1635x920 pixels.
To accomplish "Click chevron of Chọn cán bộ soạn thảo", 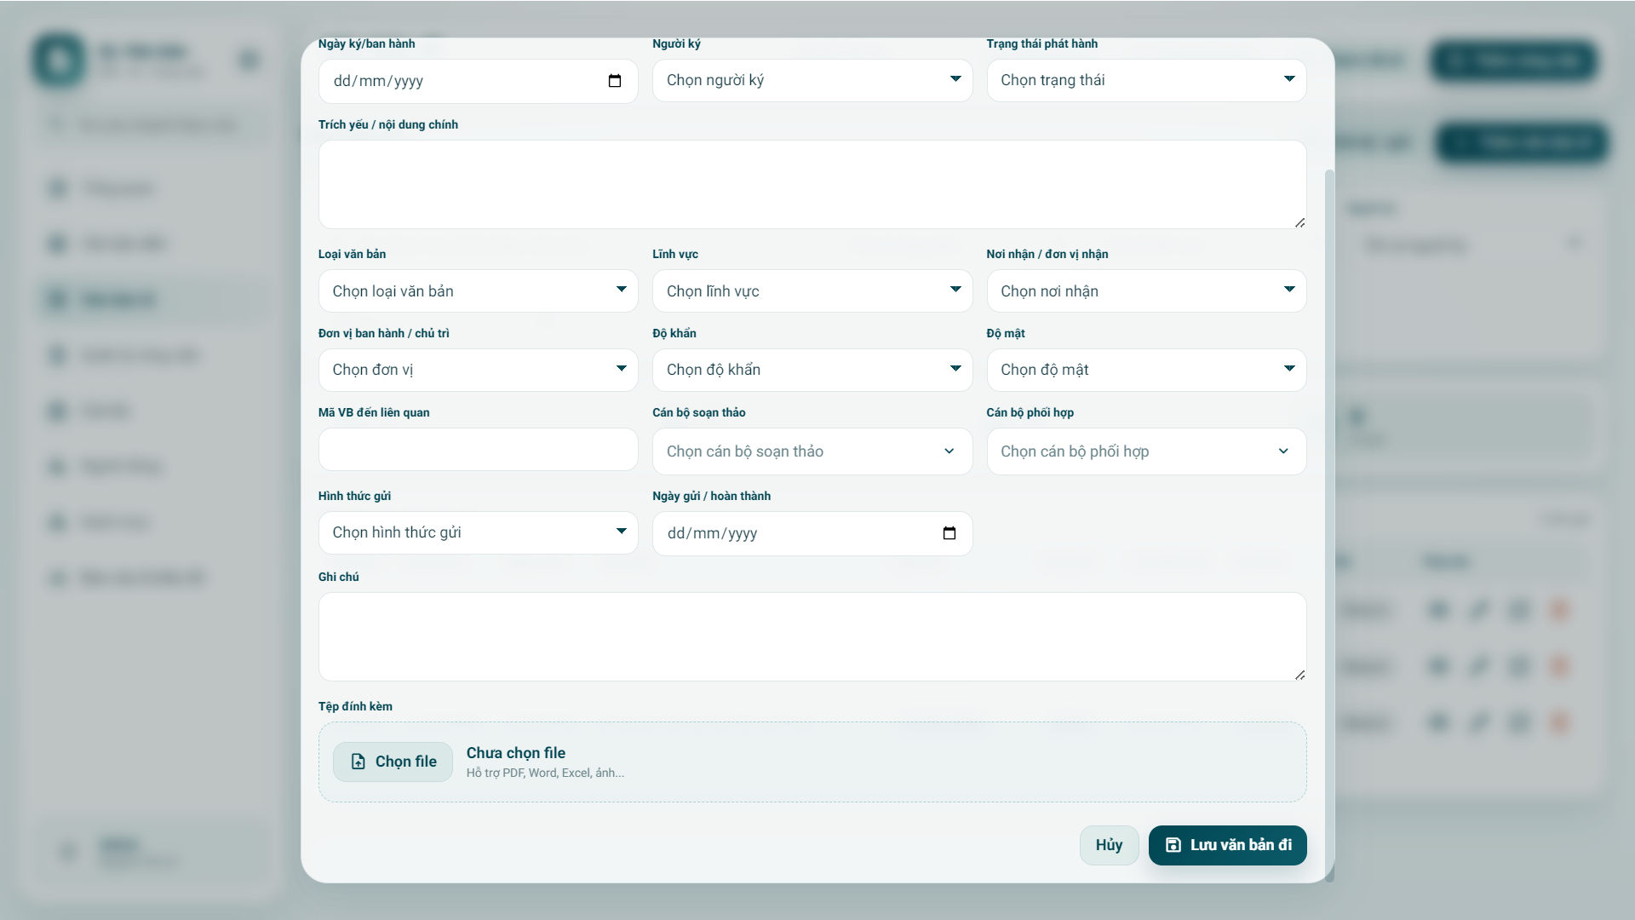I will click(949, 451).
